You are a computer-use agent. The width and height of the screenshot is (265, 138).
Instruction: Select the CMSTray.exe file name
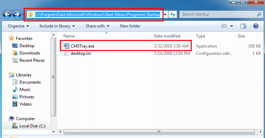tap(83, 46)
